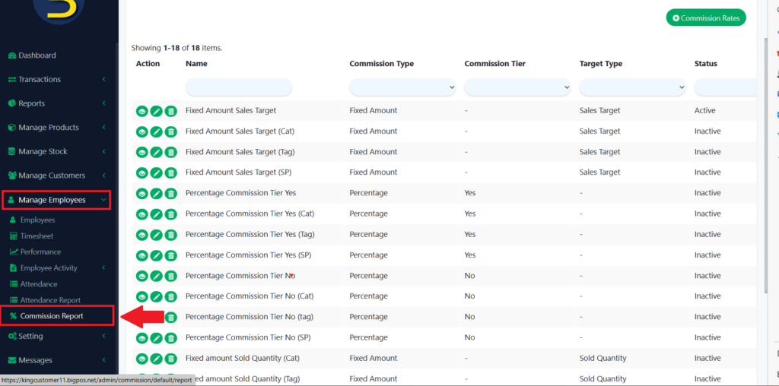779x386 pixels.
Task: Open the Target Type filter dropdown
Action: 632,87
